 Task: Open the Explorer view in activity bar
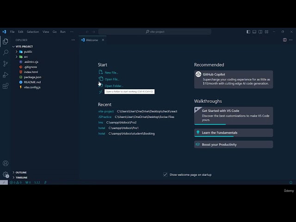6,41
